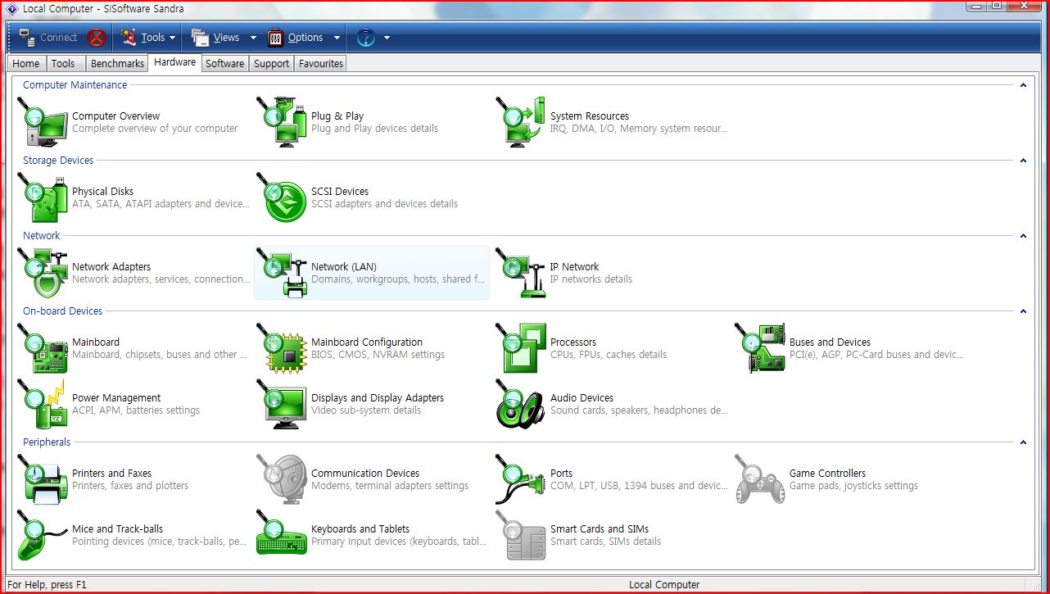This screenshot has width=1050, height=594.
Task: Click 'CPUs, FPUs, caches details' description
Action: (x=609, y=355)
